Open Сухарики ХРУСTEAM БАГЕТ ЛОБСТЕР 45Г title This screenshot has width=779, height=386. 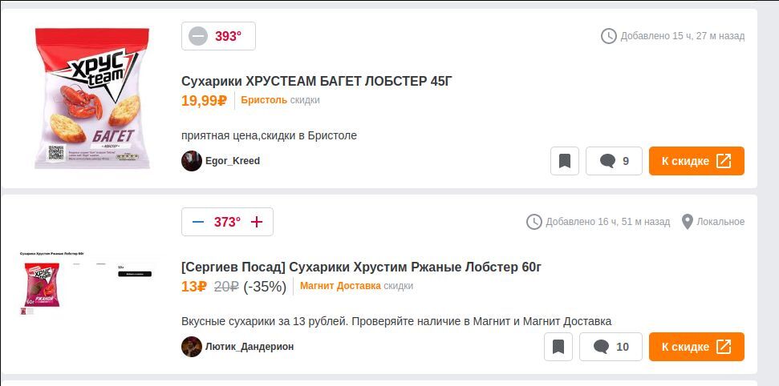[317, 81]
